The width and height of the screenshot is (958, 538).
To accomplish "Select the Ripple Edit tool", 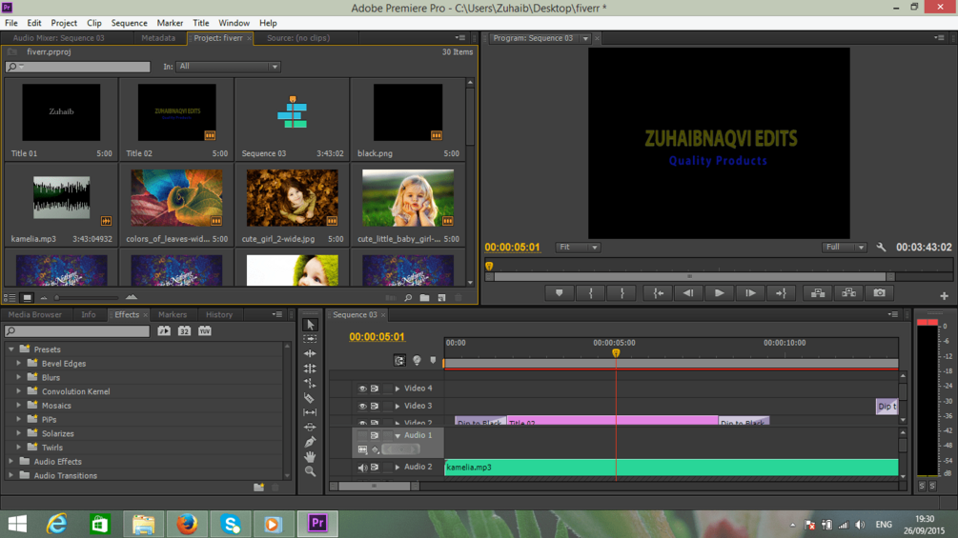I will pyautogui.click(x=311, y=354).
